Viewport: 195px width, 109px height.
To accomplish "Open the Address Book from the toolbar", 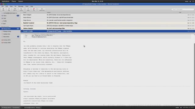I will click(42, 9).
